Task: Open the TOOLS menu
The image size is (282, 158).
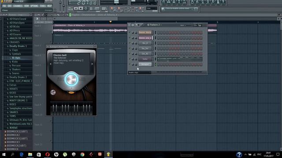Action: (x=43, y=6)
